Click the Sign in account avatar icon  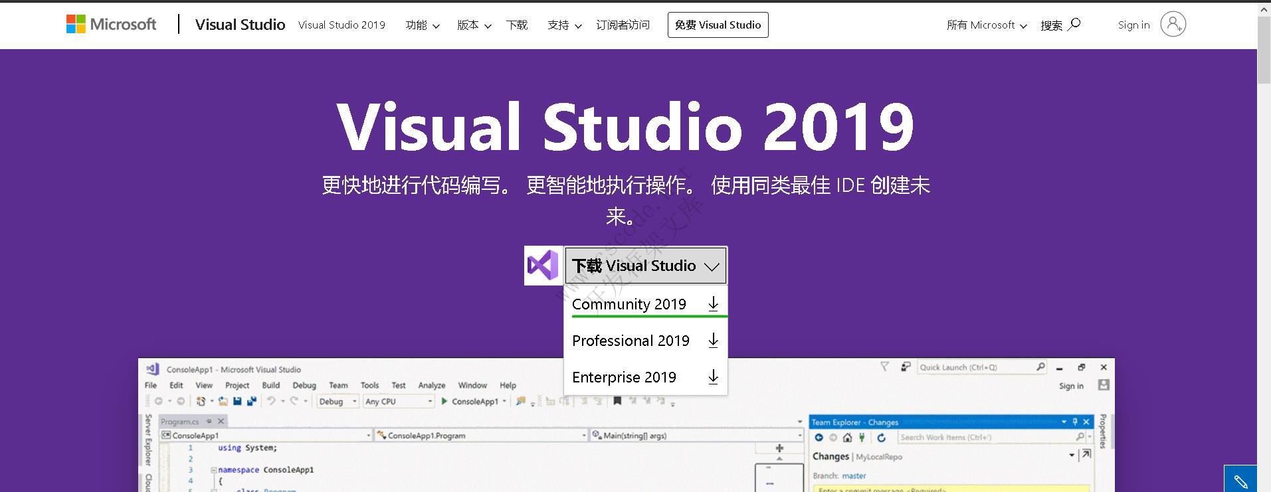[x=1173, y=25]
